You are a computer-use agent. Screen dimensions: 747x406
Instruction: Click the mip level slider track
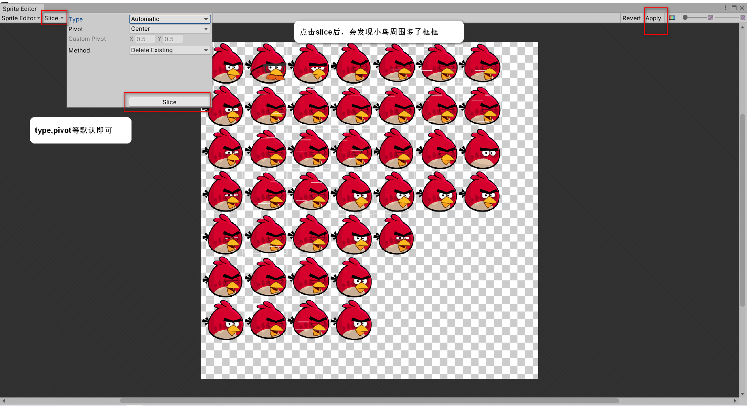point(726,17)
